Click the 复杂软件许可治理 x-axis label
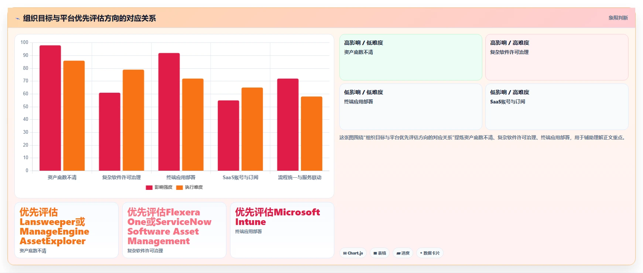The width and height of the screenshot is (643, 273). (122, 177)
